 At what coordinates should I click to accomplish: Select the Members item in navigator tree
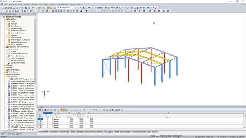click(x=14, y=35)
